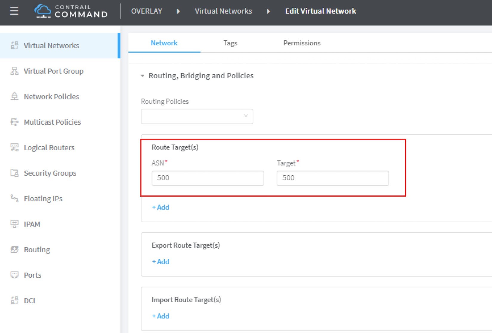This screenshot has height=333, width=492.
Task: Click the Ports sidebar icon
Action: coord(14,275)
